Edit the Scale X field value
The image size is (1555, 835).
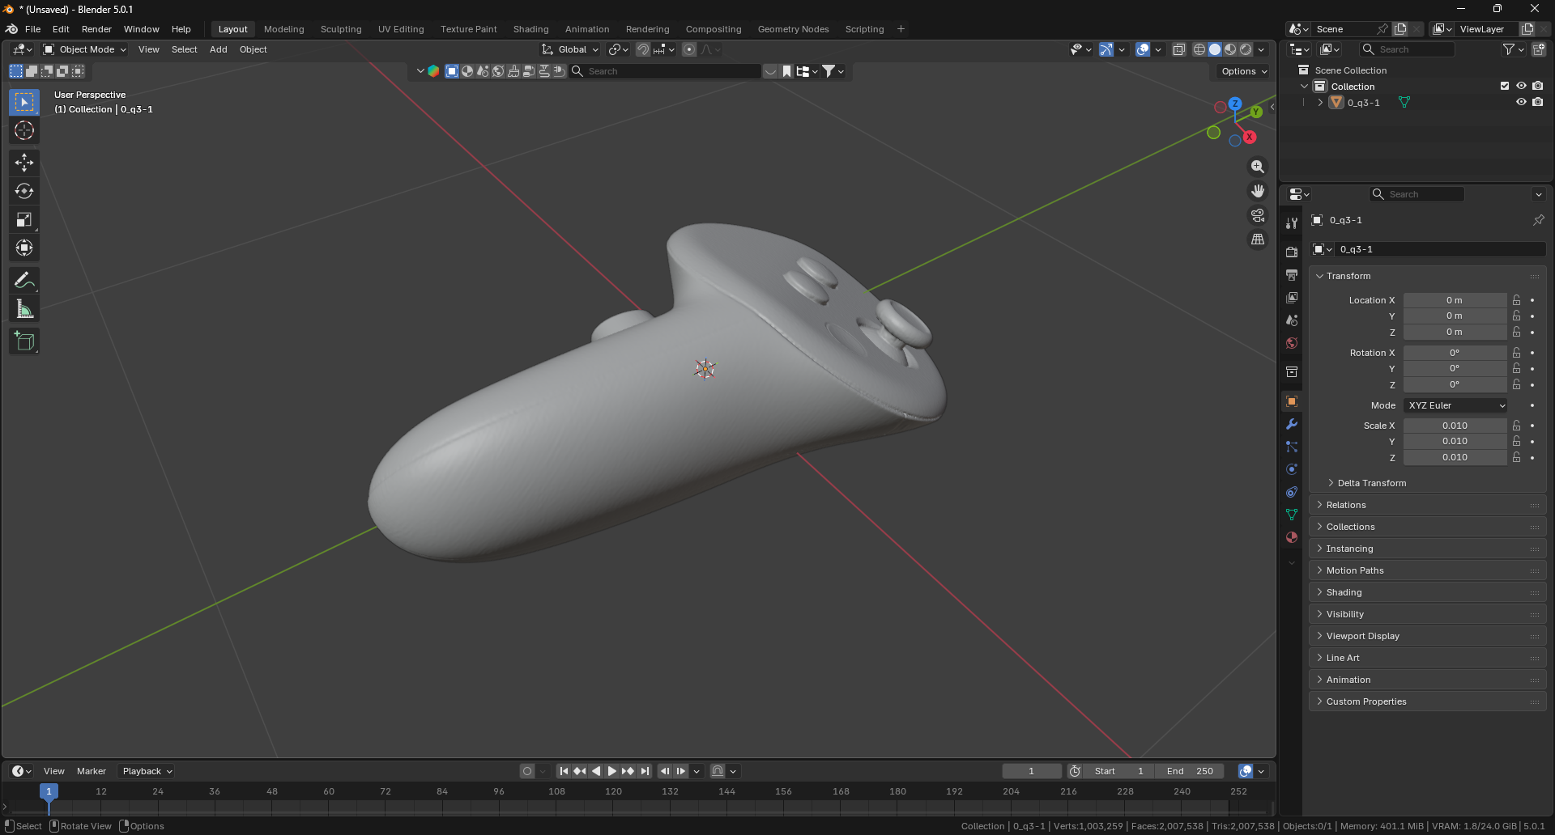pyautogui.click(x=1455, y=425)
